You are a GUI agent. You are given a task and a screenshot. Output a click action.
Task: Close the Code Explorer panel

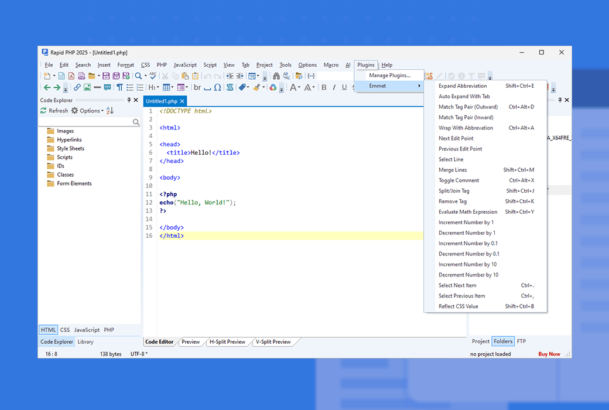click(136, 100)
